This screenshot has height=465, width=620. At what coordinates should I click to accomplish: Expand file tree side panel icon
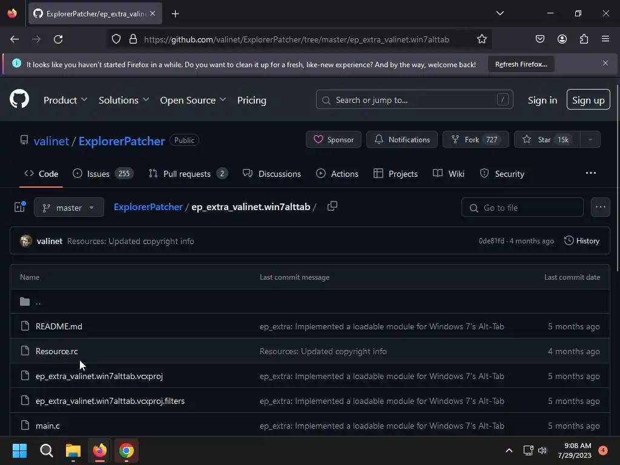[x=20, y=207]
